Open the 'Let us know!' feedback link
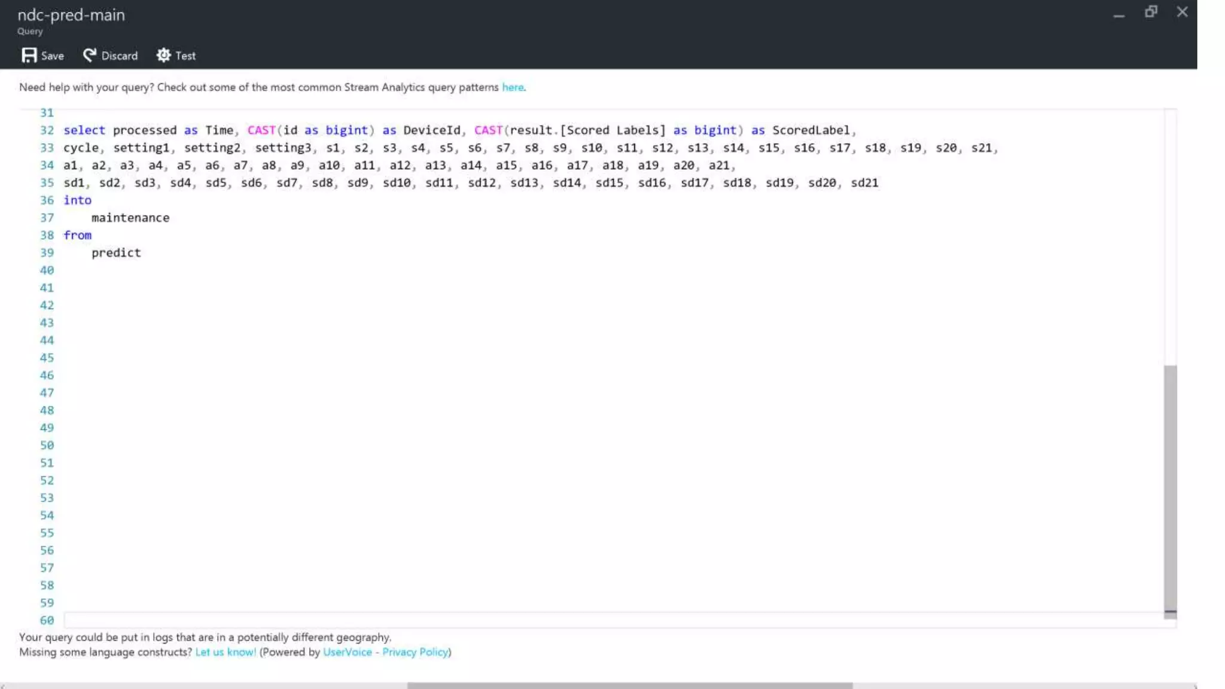Screen dimensions: 1225x689 [226, 653]
